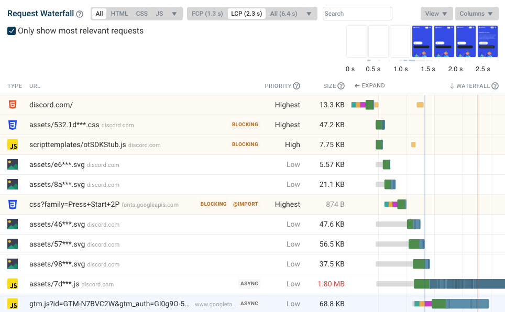The height and width of the screenshot is (312, 505).
Task: Click the down arrow Waterfall sort header
Action: 470,86
